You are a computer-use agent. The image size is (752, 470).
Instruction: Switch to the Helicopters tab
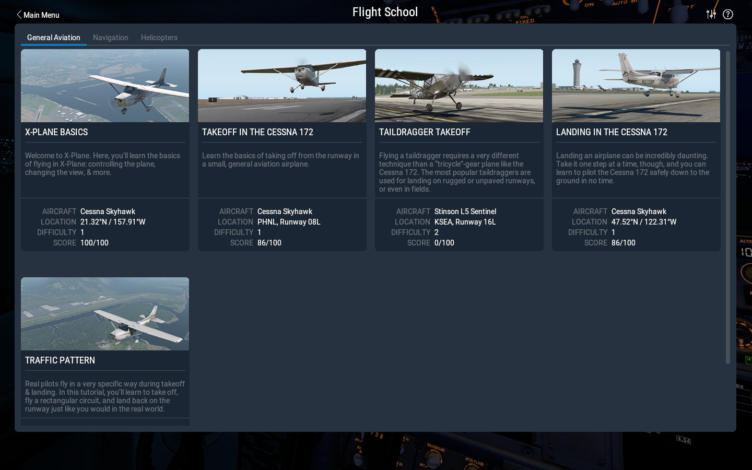[159, 38]
